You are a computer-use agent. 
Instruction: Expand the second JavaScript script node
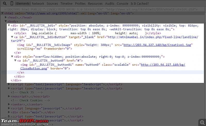(x=9, y=88)
